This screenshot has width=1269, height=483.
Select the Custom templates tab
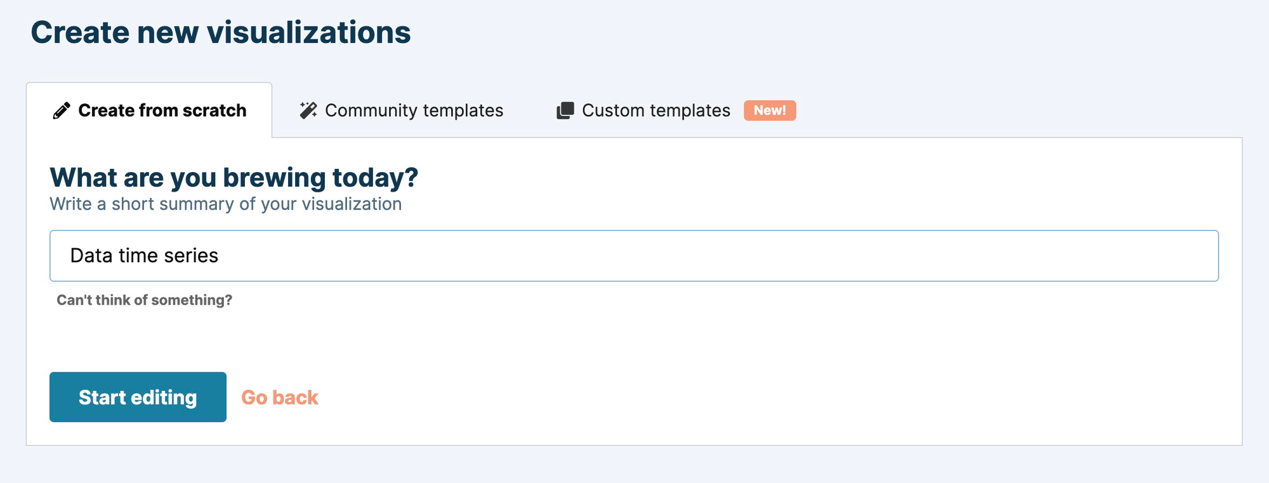point(656,110)
